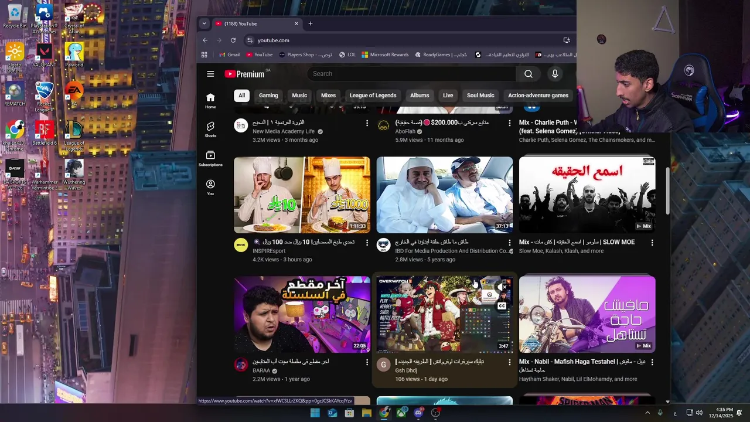Open the Gmail bookmark
This screenshot has height=422, width=750.
[x=229, y=55]
